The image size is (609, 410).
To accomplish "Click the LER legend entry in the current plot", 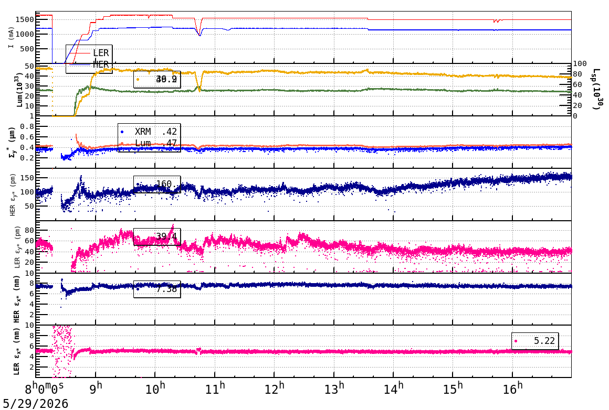I will click(x=89, y=53).
